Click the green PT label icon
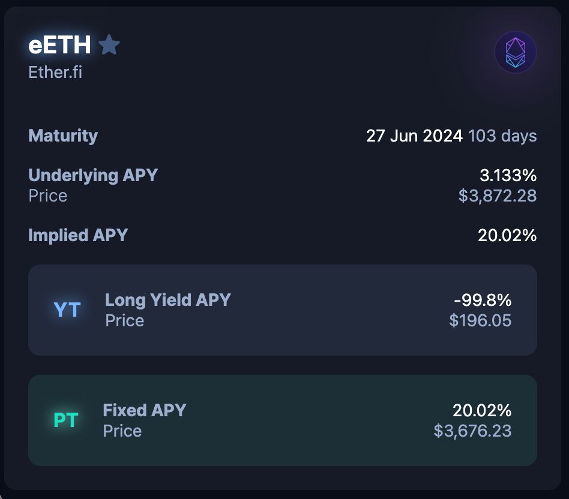The width and height of the screenshot is (569, 499). coord(66,420)
